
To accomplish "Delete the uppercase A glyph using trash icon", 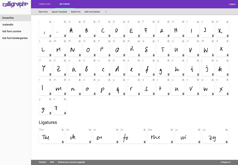I will pyautogui.click(x=80, y=36).
